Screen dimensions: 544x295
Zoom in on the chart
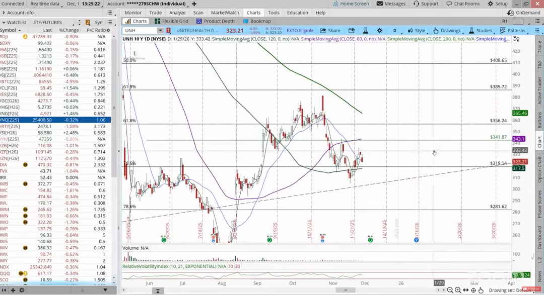coord(458,290)
